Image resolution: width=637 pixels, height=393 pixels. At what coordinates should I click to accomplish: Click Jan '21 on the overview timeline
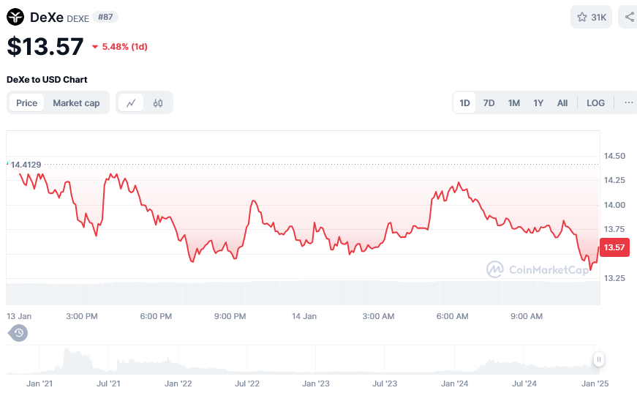(x=39, y=383)
